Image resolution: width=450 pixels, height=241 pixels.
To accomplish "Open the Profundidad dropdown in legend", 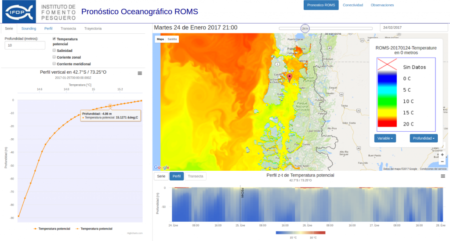I will [424, 138].
